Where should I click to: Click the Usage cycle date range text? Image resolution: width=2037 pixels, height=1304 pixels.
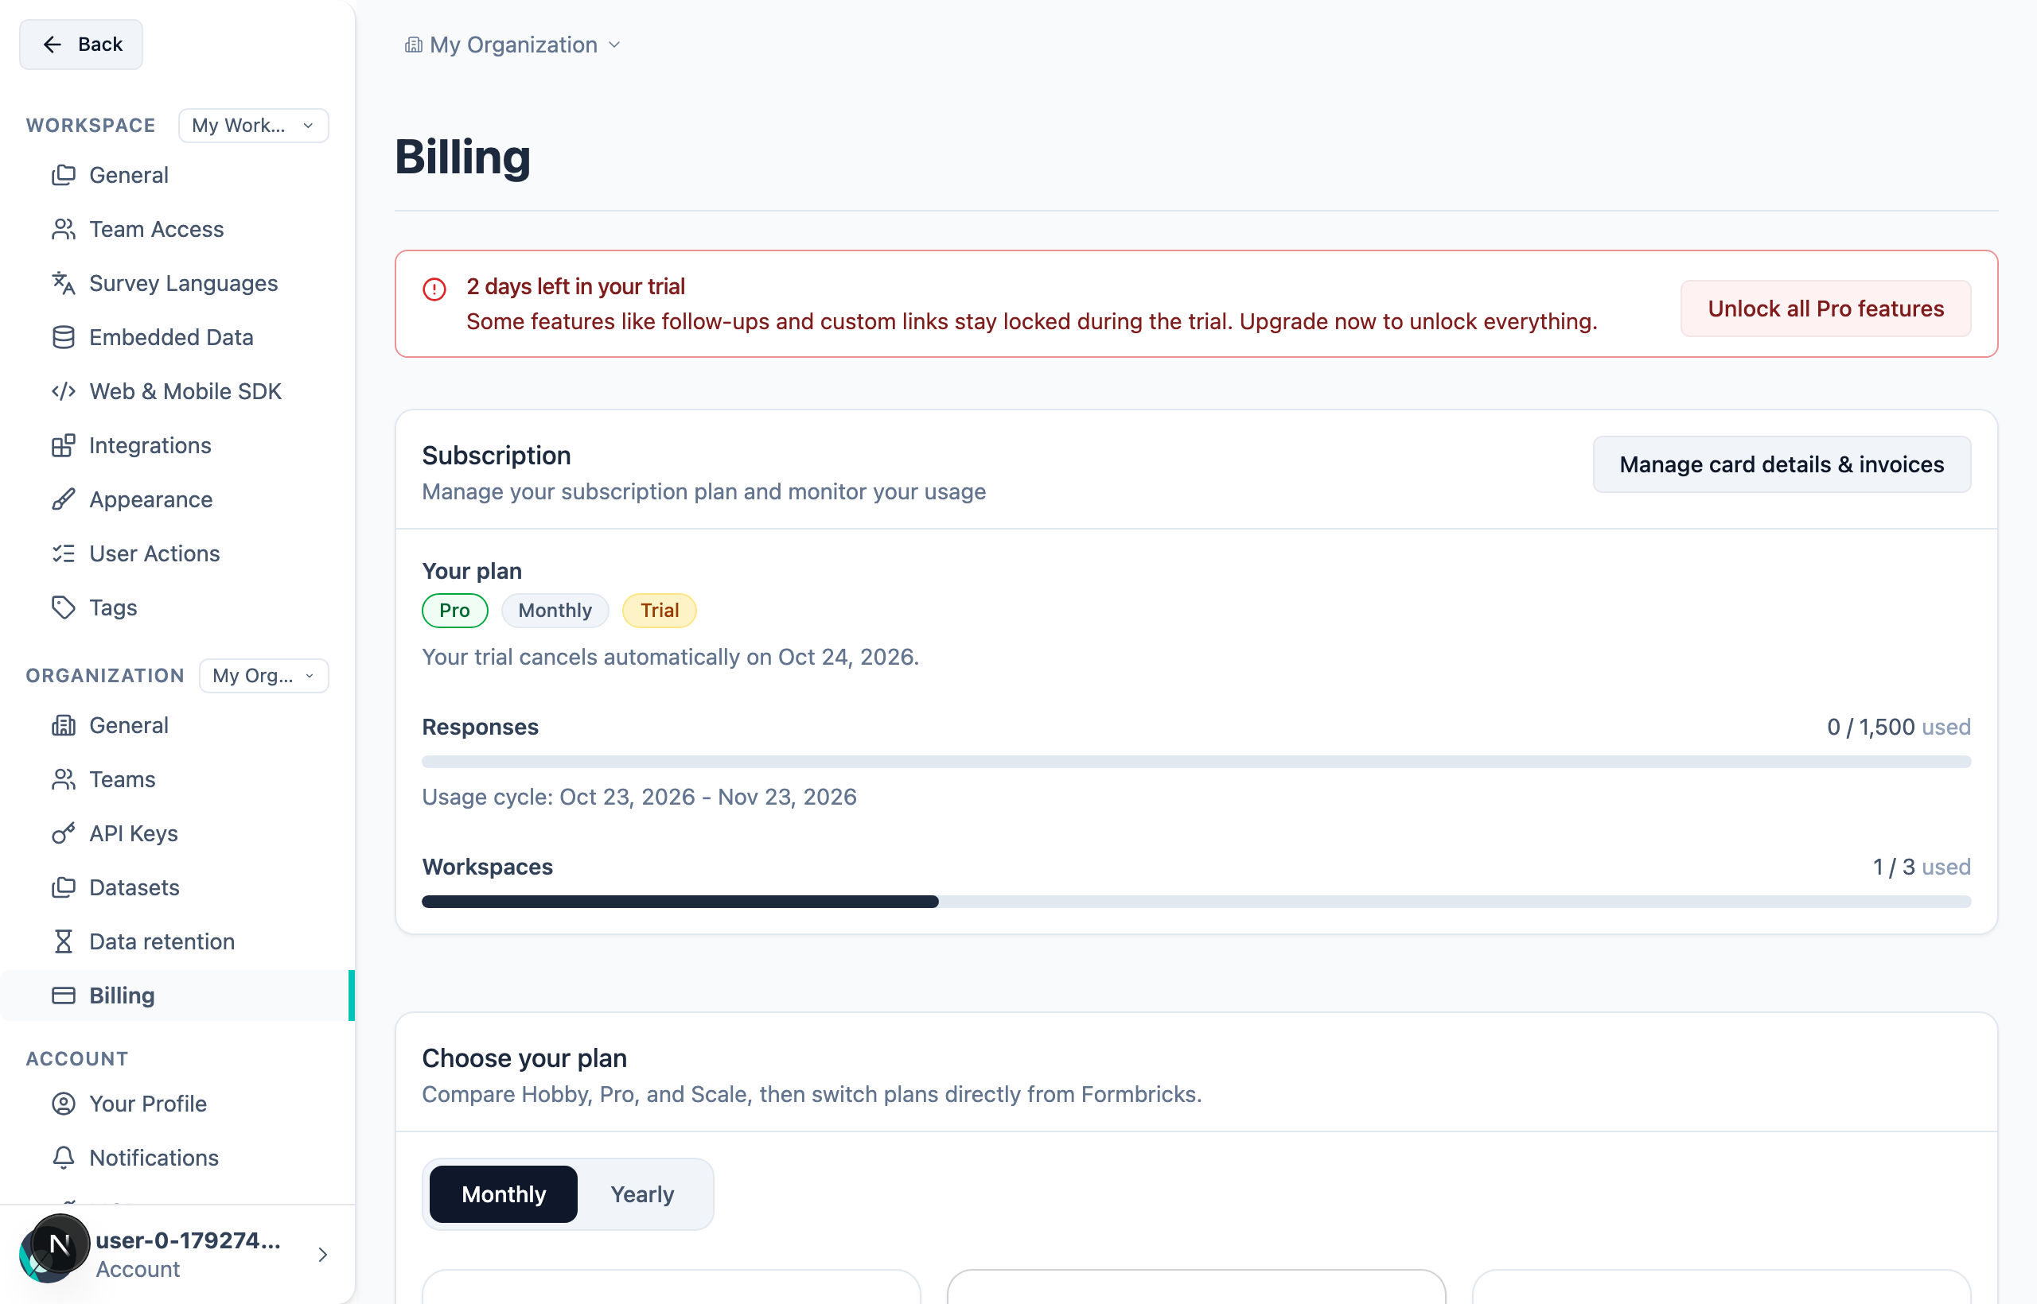pos(639,797)
